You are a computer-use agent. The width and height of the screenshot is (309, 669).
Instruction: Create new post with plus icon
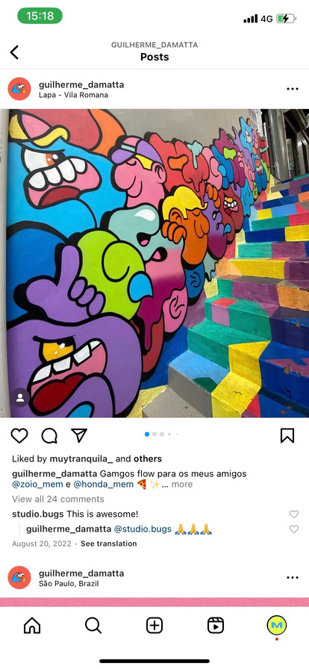[154, 626]
